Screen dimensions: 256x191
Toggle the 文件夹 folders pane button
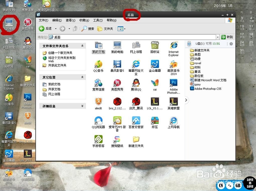pos(105,29)
